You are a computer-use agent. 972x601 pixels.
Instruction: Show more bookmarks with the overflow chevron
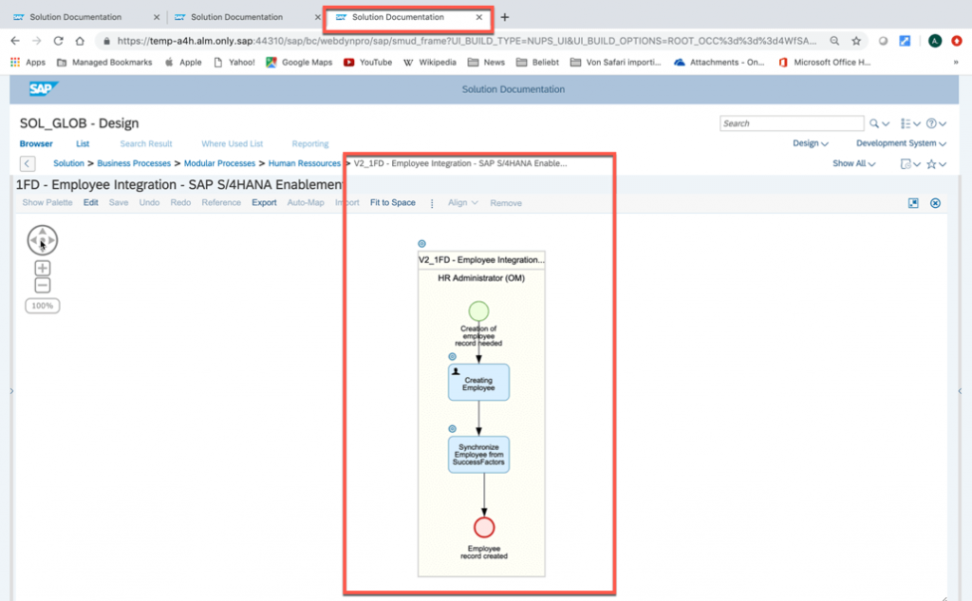click(955, 62)
